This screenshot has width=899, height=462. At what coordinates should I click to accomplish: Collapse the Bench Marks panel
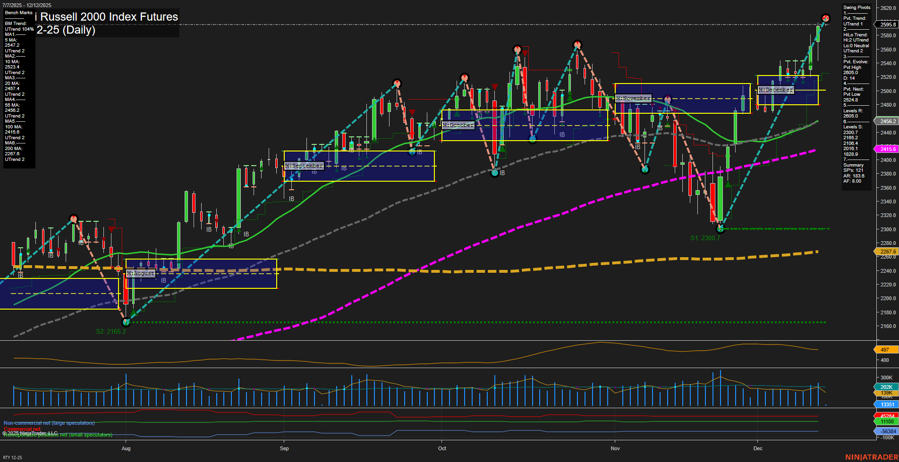pyautogui.click(x=19, y=13)
